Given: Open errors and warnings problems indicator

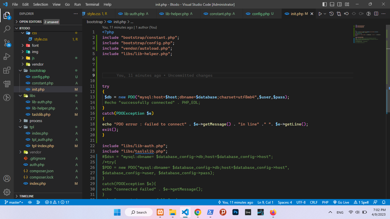Looking at the screenshot, I should pyautogui.click(x=57, y=202).
